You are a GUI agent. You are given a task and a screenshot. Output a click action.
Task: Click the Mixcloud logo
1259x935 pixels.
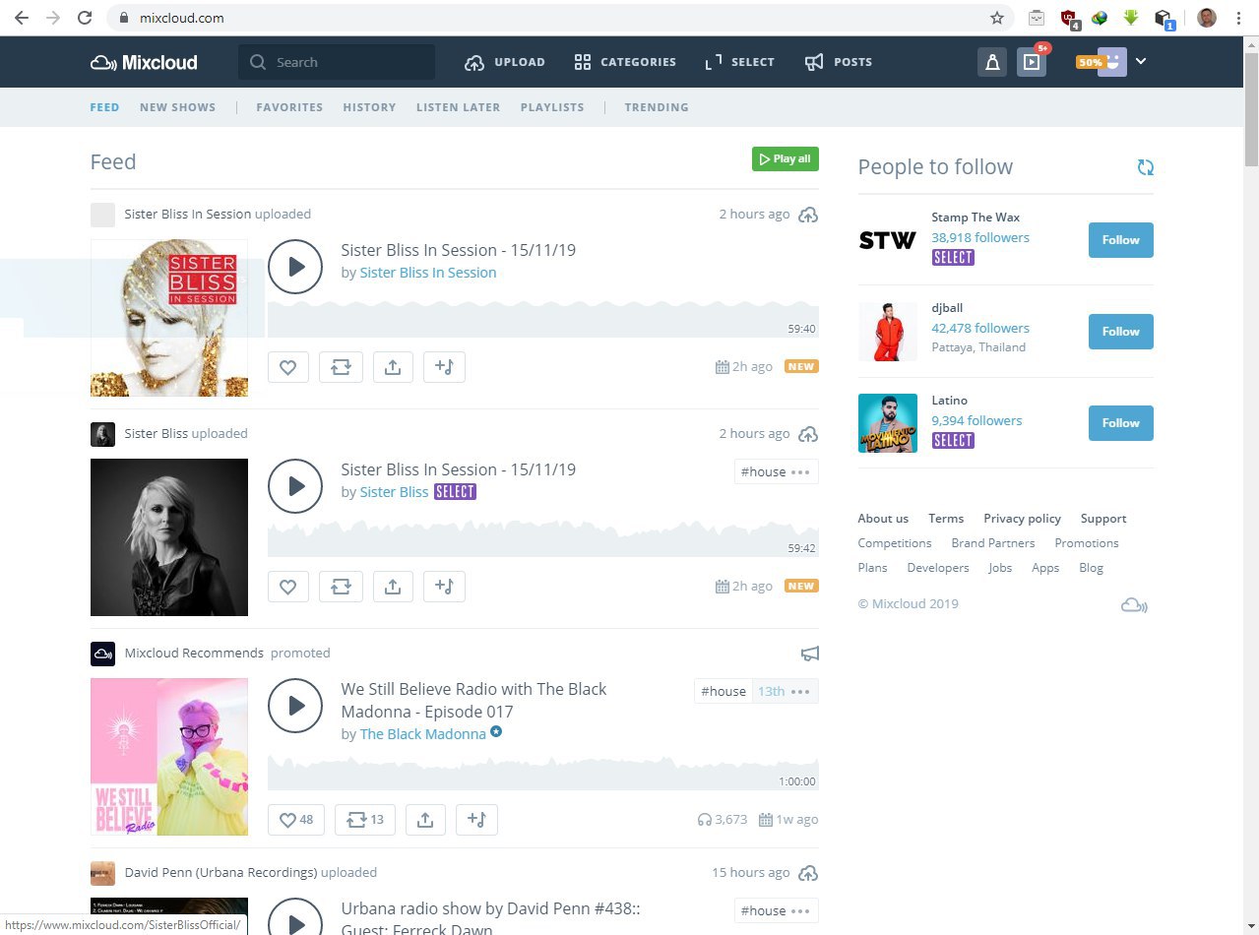[x=144, y=62]
